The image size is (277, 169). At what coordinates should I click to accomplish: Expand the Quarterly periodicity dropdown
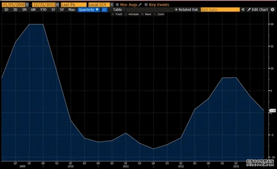[89, 10]
